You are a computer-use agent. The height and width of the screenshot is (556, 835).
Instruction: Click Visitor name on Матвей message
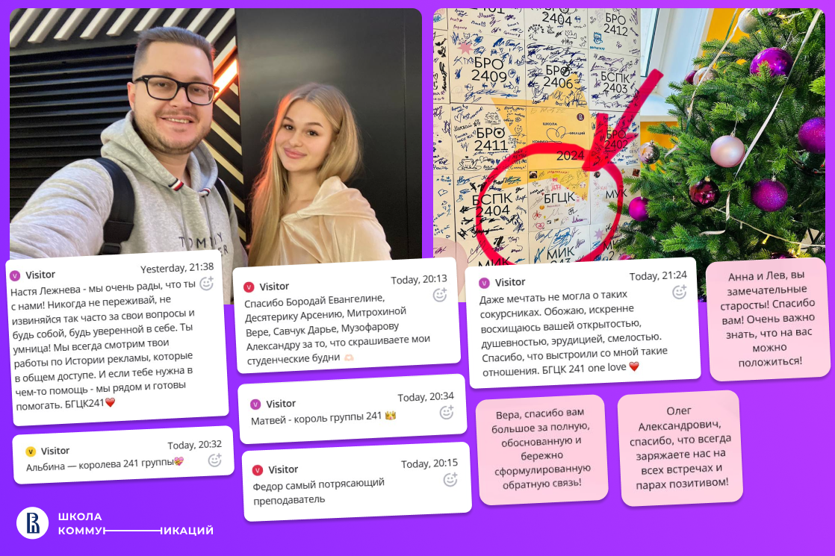(281, 403)
